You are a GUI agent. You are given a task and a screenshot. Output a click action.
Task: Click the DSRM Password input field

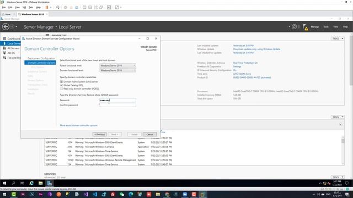point(117,100)
